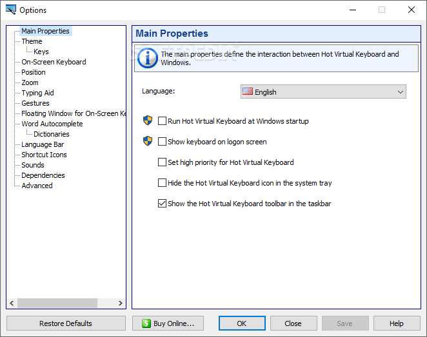Select Main Properties in the tree

click(45, 31)
